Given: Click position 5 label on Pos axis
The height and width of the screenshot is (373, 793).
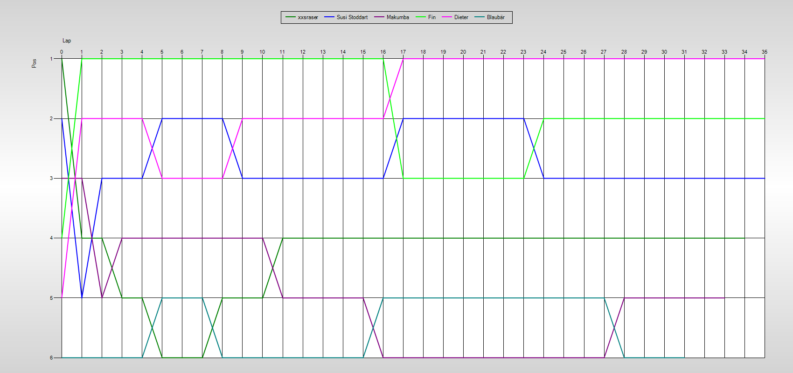Looking at the screenshot, I should [x=51, y=297].
